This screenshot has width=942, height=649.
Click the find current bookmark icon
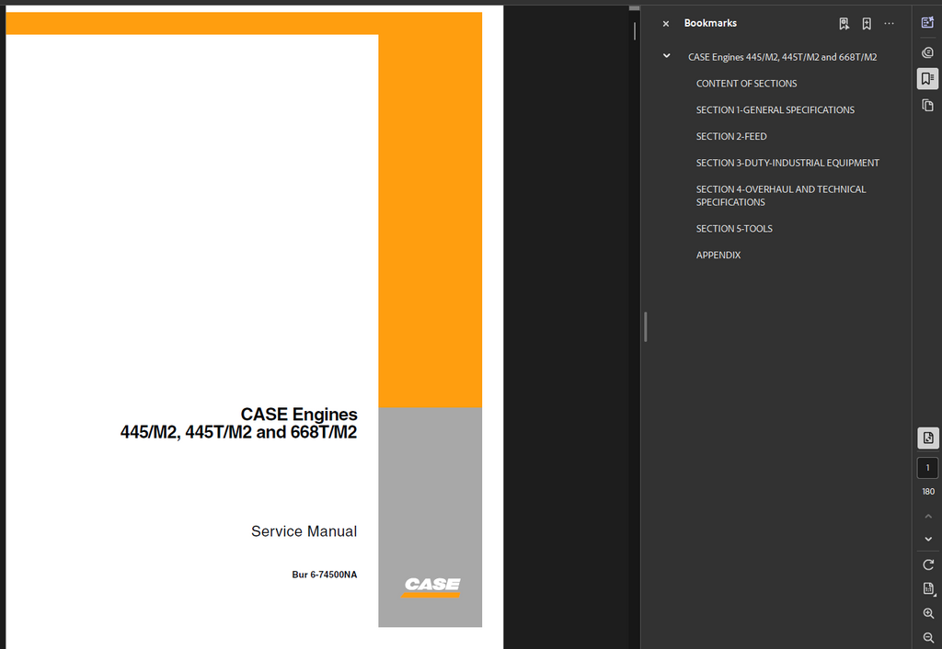click(844, 23)
